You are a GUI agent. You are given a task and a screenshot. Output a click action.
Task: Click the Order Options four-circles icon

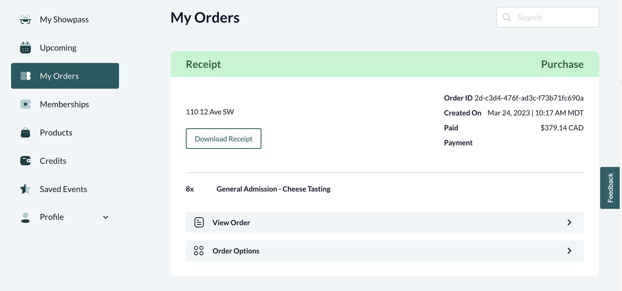199,251
